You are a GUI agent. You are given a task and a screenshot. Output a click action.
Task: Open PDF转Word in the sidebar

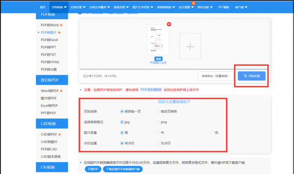click(50, 25)
